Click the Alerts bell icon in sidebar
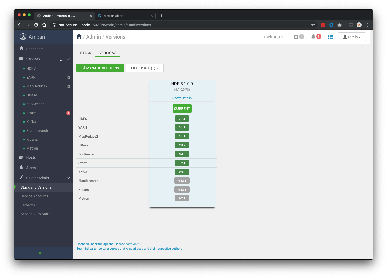The width and height of the screenshot is (387, 278). pos(21,168)
